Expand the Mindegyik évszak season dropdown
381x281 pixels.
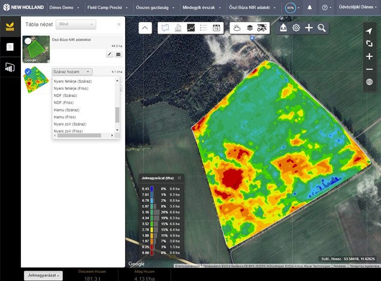201,8
